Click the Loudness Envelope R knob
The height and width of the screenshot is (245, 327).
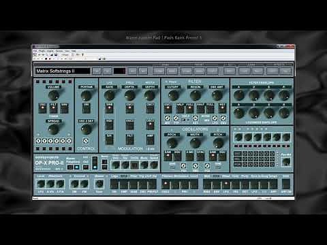point(284,113)
